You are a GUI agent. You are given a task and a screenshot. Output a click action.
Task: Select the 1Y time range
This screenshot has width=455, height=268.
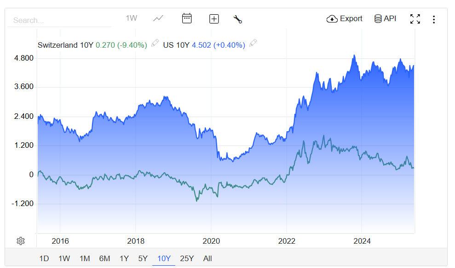point(124,258)
